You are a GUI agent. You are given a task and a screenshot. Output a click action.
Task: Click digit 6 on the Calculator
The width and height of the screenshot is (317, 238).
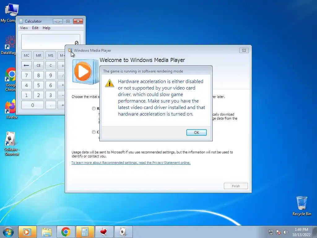pyautogui.click(x=50, y=85)
